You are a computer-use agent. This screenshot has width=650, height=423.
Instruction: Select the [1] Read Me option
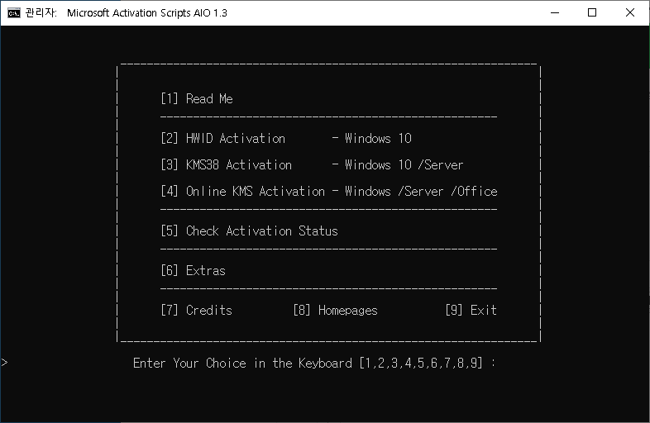(x=197, y=99)
